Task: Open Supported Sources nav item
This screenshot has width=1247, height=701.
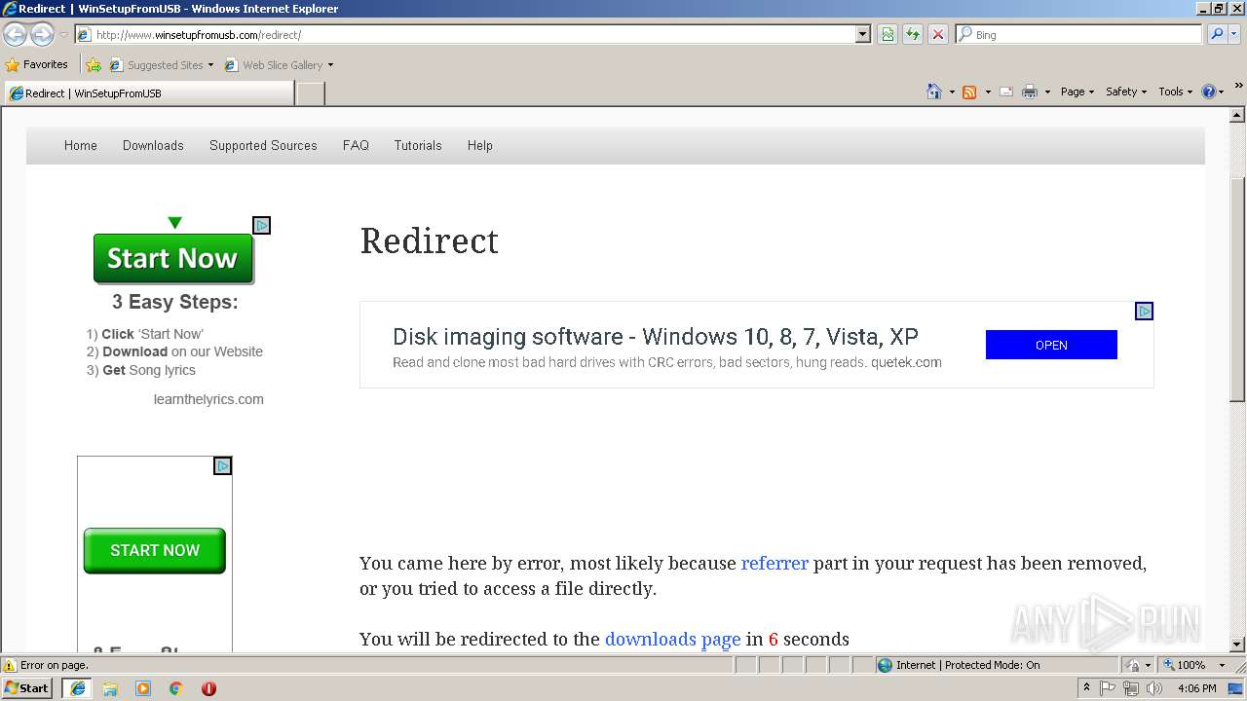Action: click(x=263, y=145)
